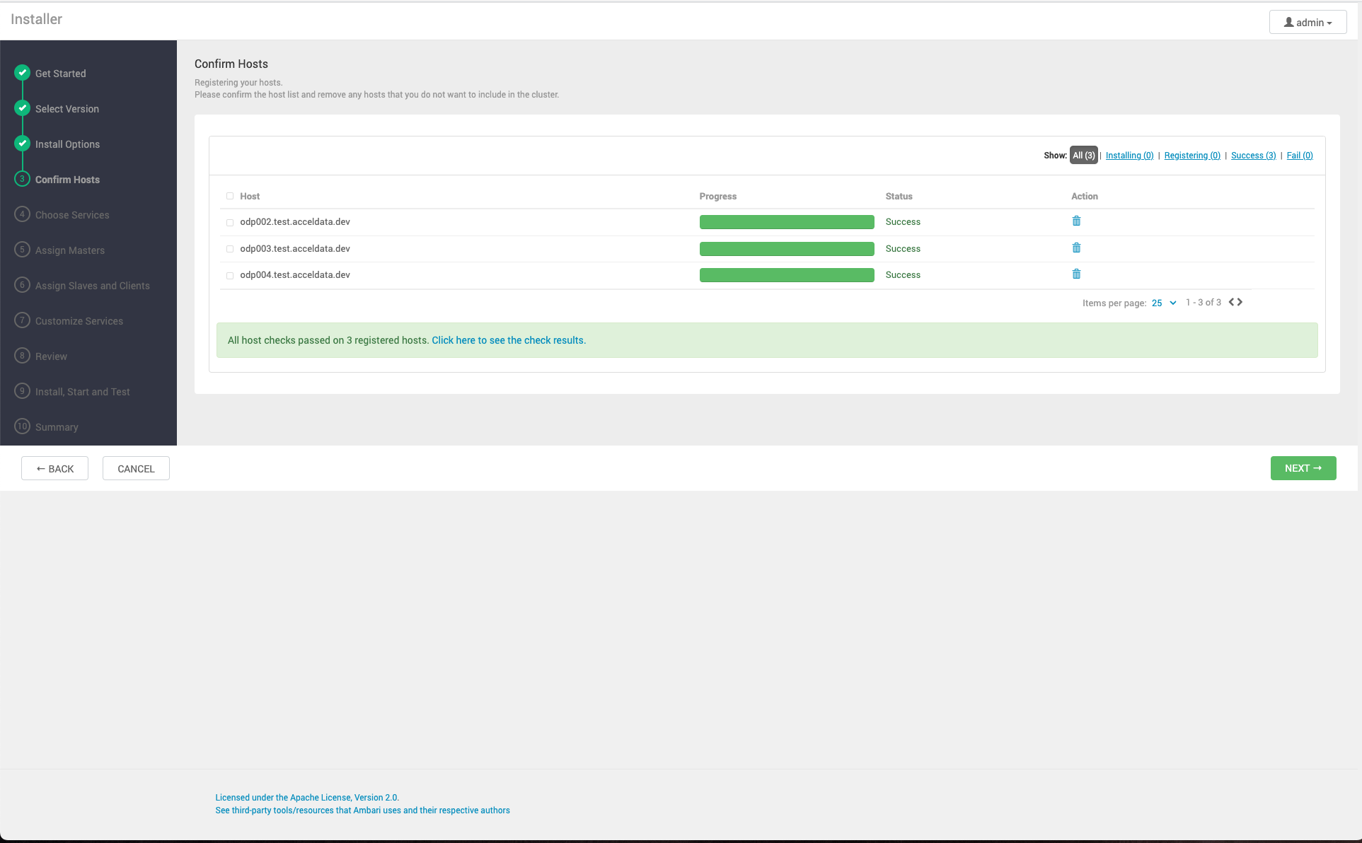Open the Apache License Version 2.0 link
The width and height of the screenshot is (1362, 843).
click(x=307, y=797)
